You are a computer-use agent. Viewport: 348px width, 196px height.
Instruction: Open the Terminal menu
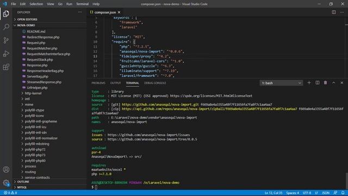[82, 4]
